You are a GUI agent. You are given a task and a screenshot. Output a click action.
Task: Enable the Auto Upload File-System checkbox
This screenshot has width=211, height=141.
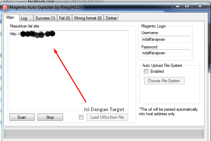146,71
